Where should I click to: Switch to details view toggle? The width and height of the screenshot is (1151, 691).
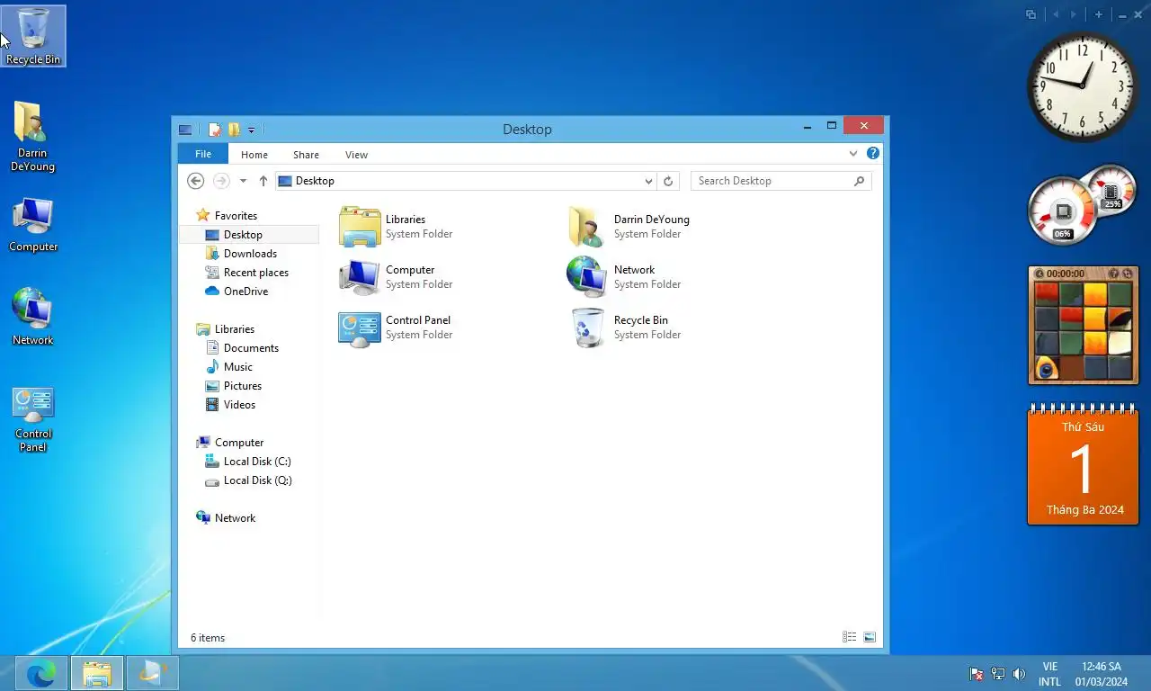click(849, 637)
